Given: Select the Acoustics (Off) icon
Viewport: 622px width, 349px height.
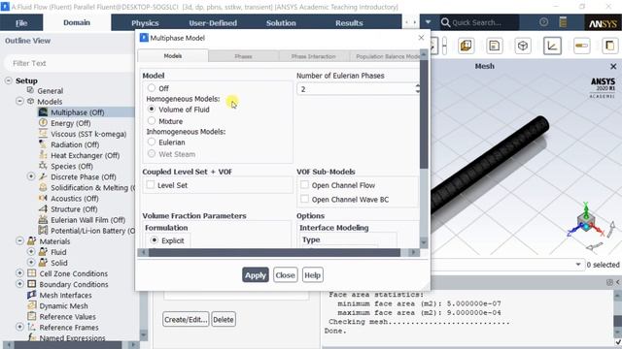Looking at the screenshot, I should pyautogui.click(x=43, y=198).
